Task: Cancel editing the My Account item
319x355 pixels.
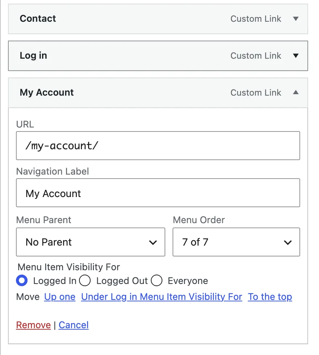Action: tap(74, 325)
